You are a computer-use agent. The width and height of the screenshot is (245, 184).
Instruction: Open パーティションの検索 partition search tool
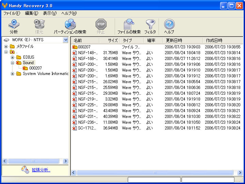(x=70, y=24)
